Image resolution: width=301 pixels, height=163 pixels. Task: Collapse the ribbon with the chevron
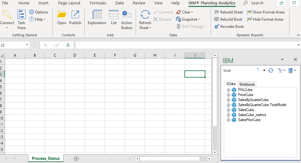(x=298, y=35)
